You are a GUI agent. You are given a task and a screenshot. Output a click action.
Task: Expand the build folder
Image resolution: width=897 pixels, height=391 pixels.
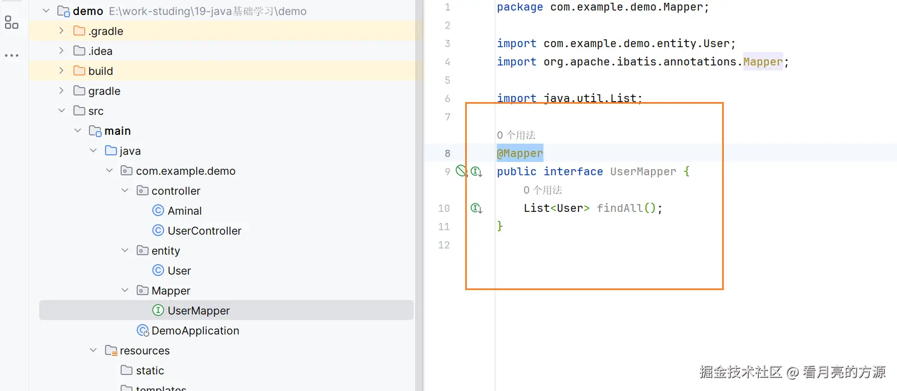62,71
